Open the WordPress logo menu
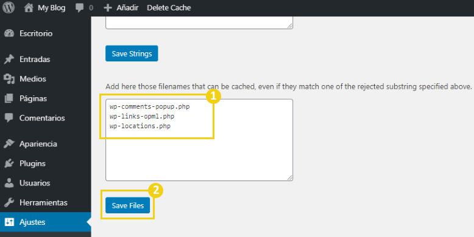 [x=9, y=7]
